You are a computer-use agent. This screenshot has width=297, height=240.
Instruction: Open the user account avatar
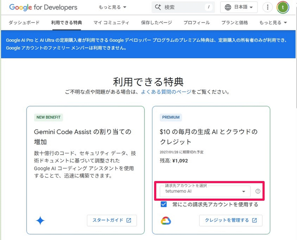283,7
